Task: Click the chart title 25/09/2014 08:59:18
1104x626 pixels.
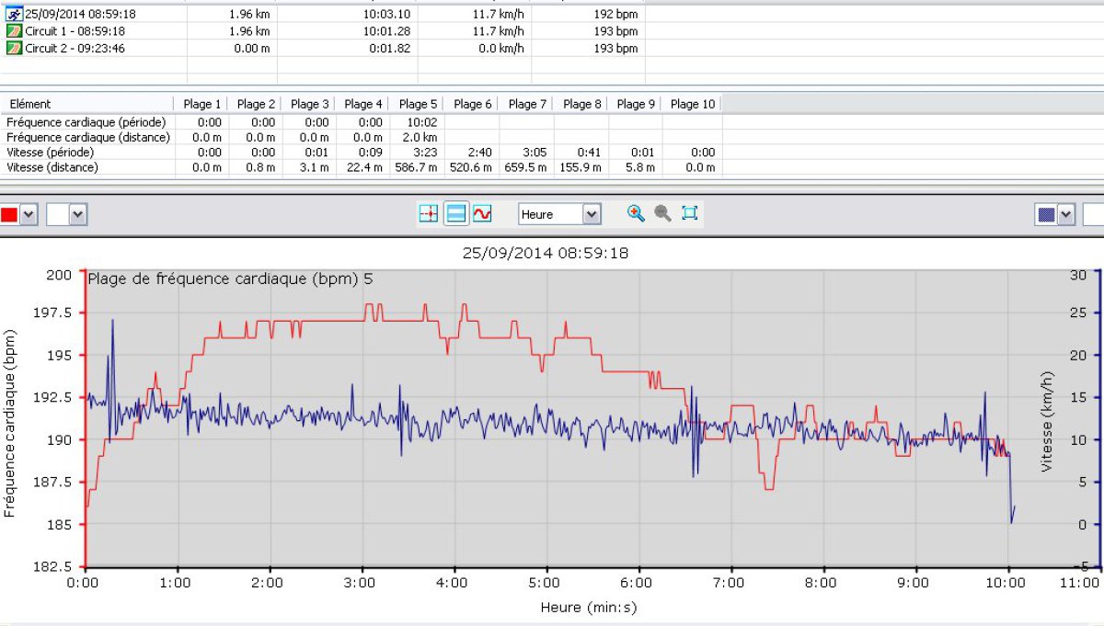Action: coord(546,253)
